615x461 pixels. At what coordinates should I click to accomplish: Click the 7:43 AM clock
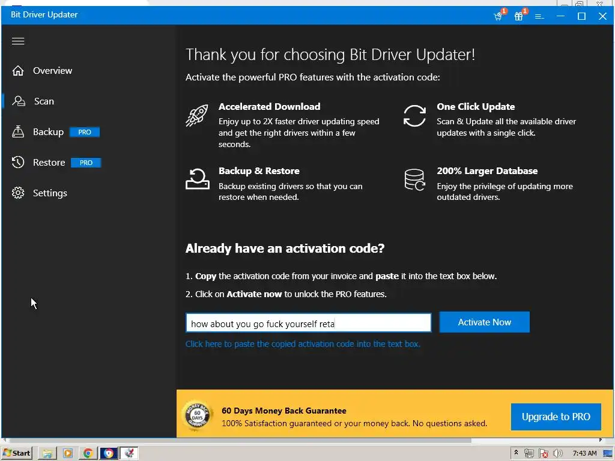pos(584,453)
